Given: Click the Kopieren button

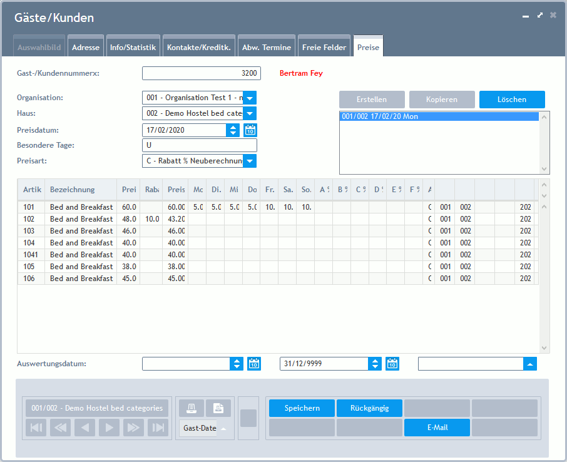Looking at the screenshot, I should pos(442,100).
